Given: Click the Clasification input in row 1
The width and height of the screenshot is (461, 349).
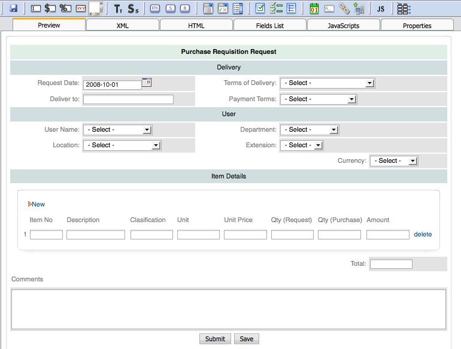Looking at the screenshot, I should click(151, 235).
